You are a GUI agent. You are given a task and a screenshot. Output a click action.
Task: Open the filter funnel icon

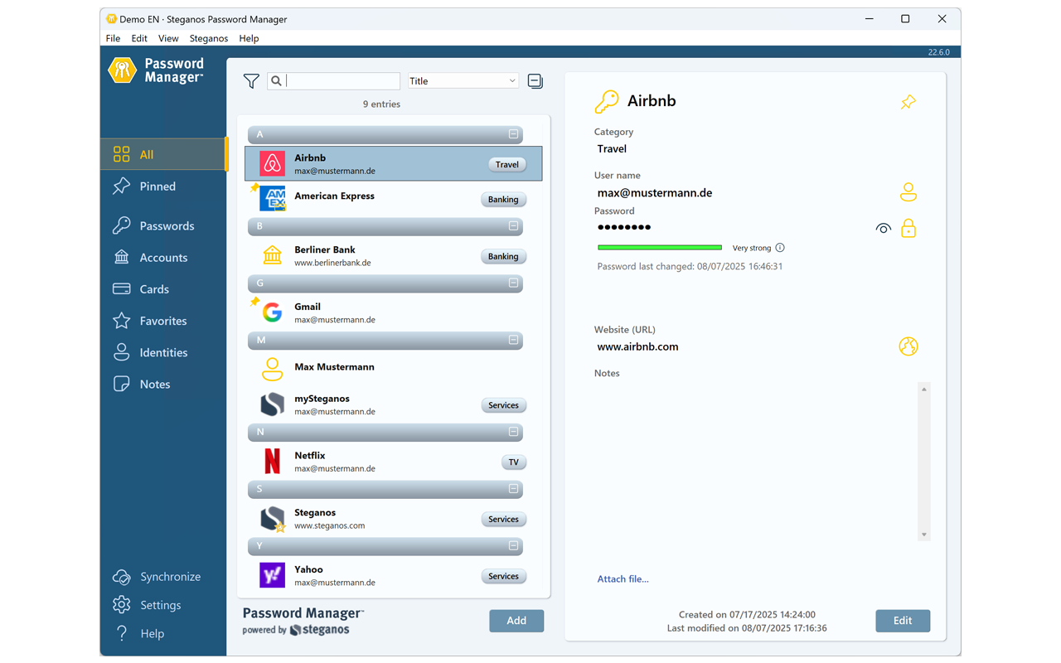click(x=251, y=81)
